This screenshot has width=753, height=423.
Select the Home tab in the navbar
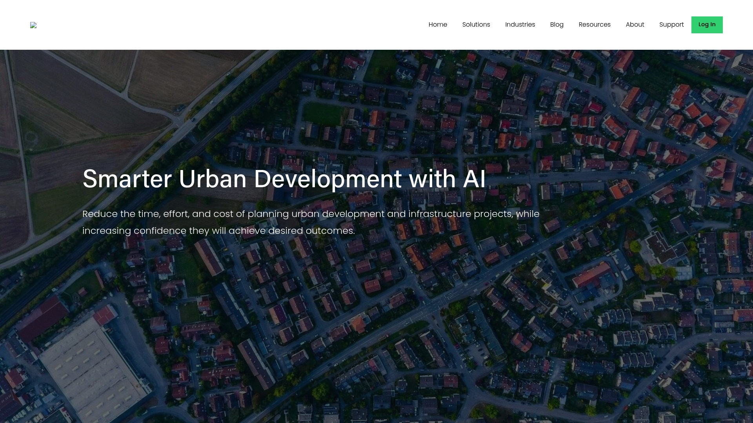438,24
